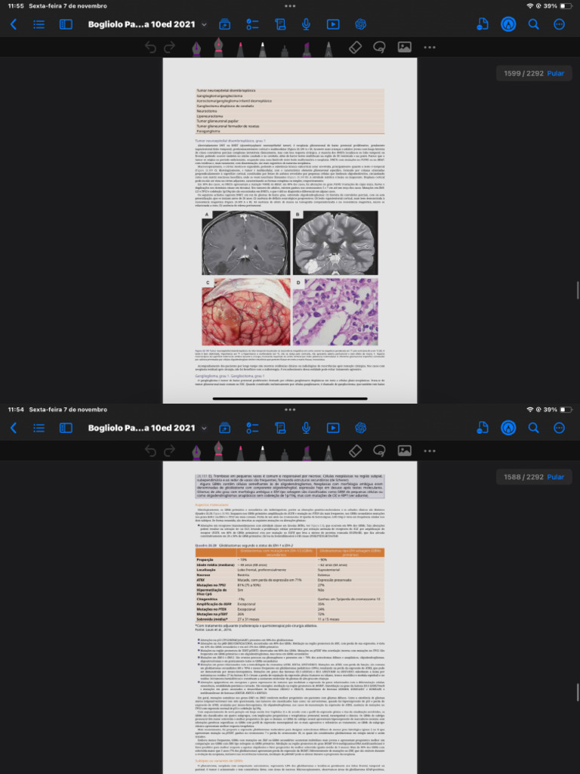Open the AI assistant icon in page 1588 view
The image size is (580, 774).
pyautogui.click(x=360, y=428)
